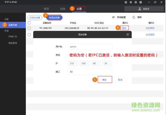Check the TP-LINK IPC device row checkbox
The width and height of the screenshot is (166, 115).
pos(29,28)
